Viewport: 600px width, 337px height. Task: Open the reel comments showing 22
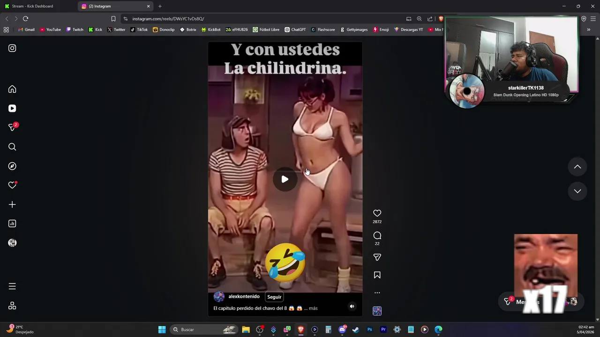(377, 235)
